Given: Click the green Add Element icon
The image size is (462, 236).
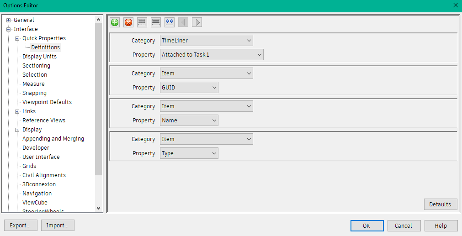Looking at the screenshot, I should click(115, 22).
